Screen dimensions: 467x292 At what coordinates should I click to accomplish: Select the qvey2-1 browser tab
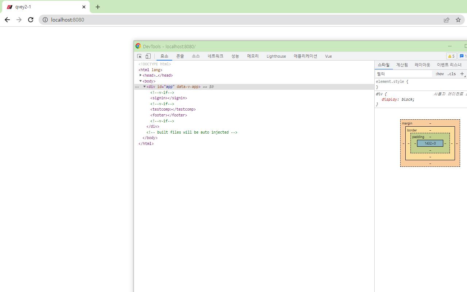tap(46, 7)
